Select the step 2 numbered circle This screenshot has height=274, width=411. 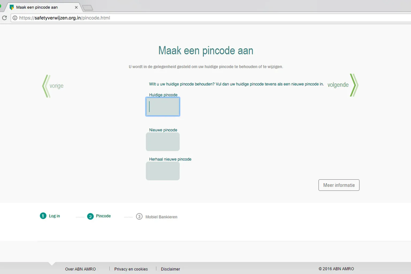90,216
